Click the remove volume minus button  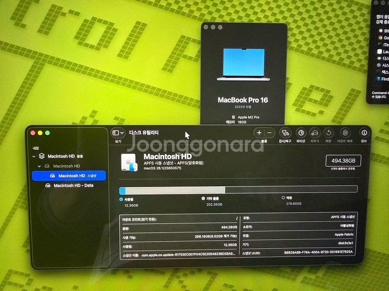pos(269,133)
